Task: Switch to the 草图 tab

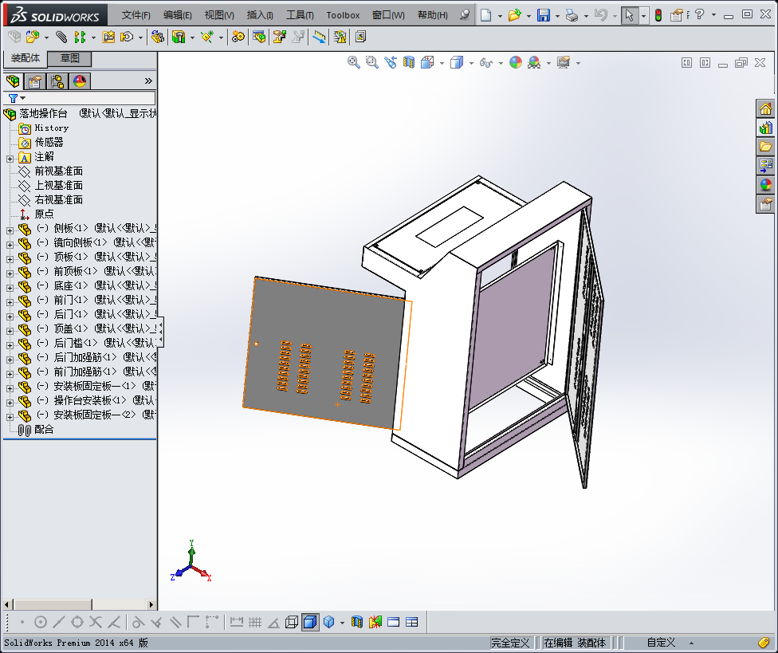Action: 70,58
